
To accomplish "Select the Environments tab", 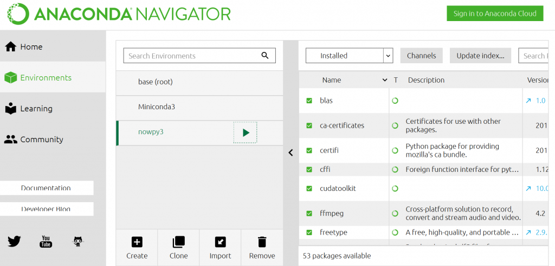I will [x=53, y=77].
